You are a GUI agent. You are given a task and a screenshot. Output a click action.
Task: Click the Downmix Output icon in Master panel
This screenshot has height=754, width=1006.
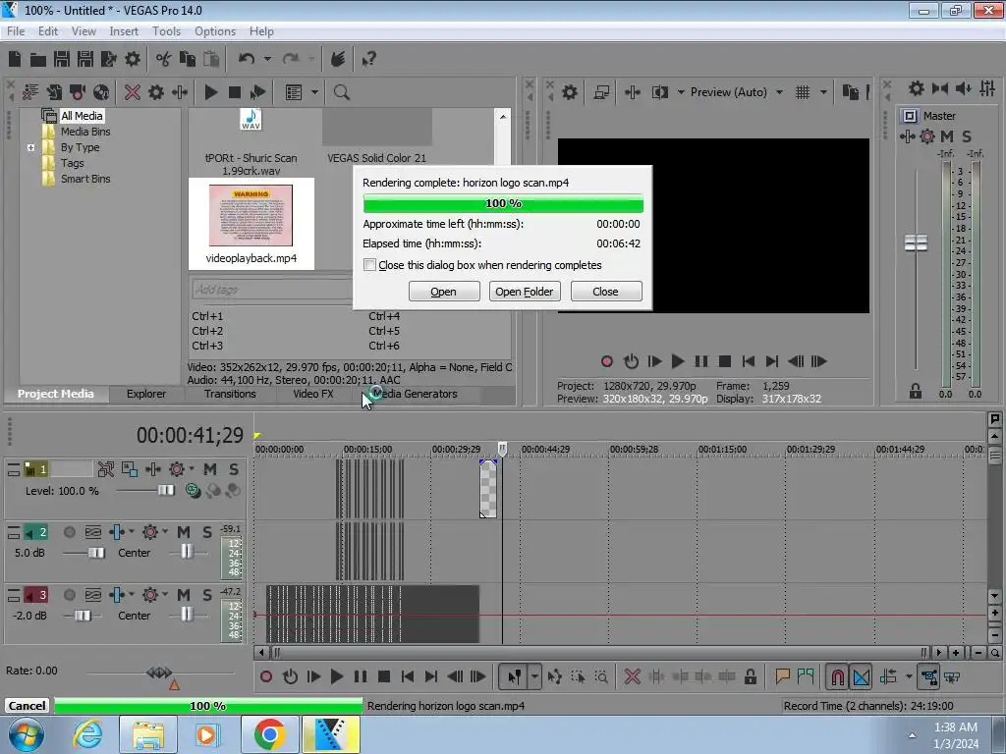tap(940, 87)
